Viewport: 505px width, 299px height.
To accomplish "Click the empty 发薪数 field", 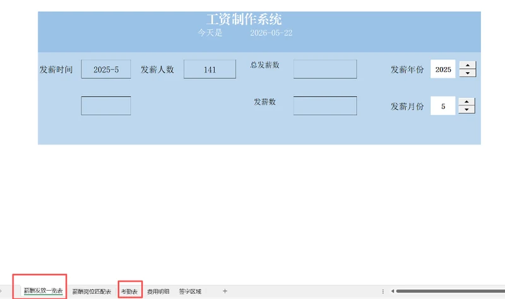I will 325,106.
